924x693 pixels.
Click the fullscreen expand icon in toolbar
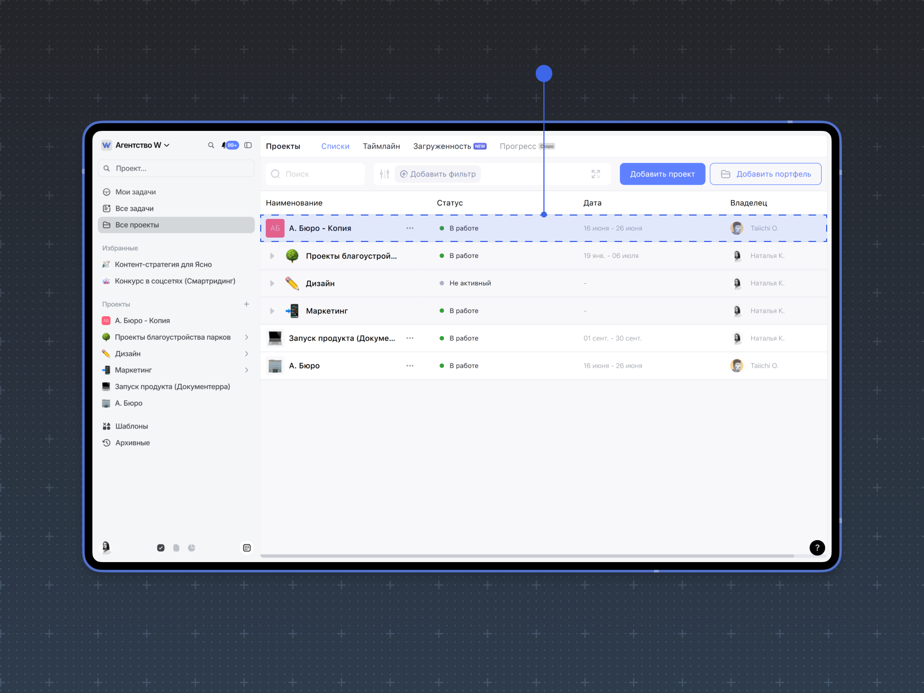pos(596,174)
